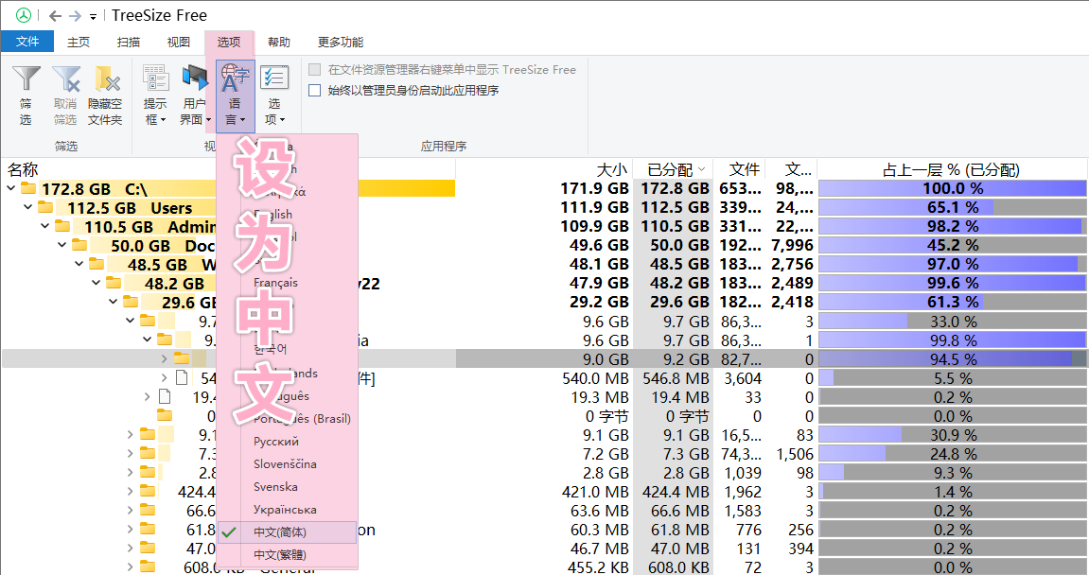Expand the 540.0 MB file group row

[x=164, y=377]
